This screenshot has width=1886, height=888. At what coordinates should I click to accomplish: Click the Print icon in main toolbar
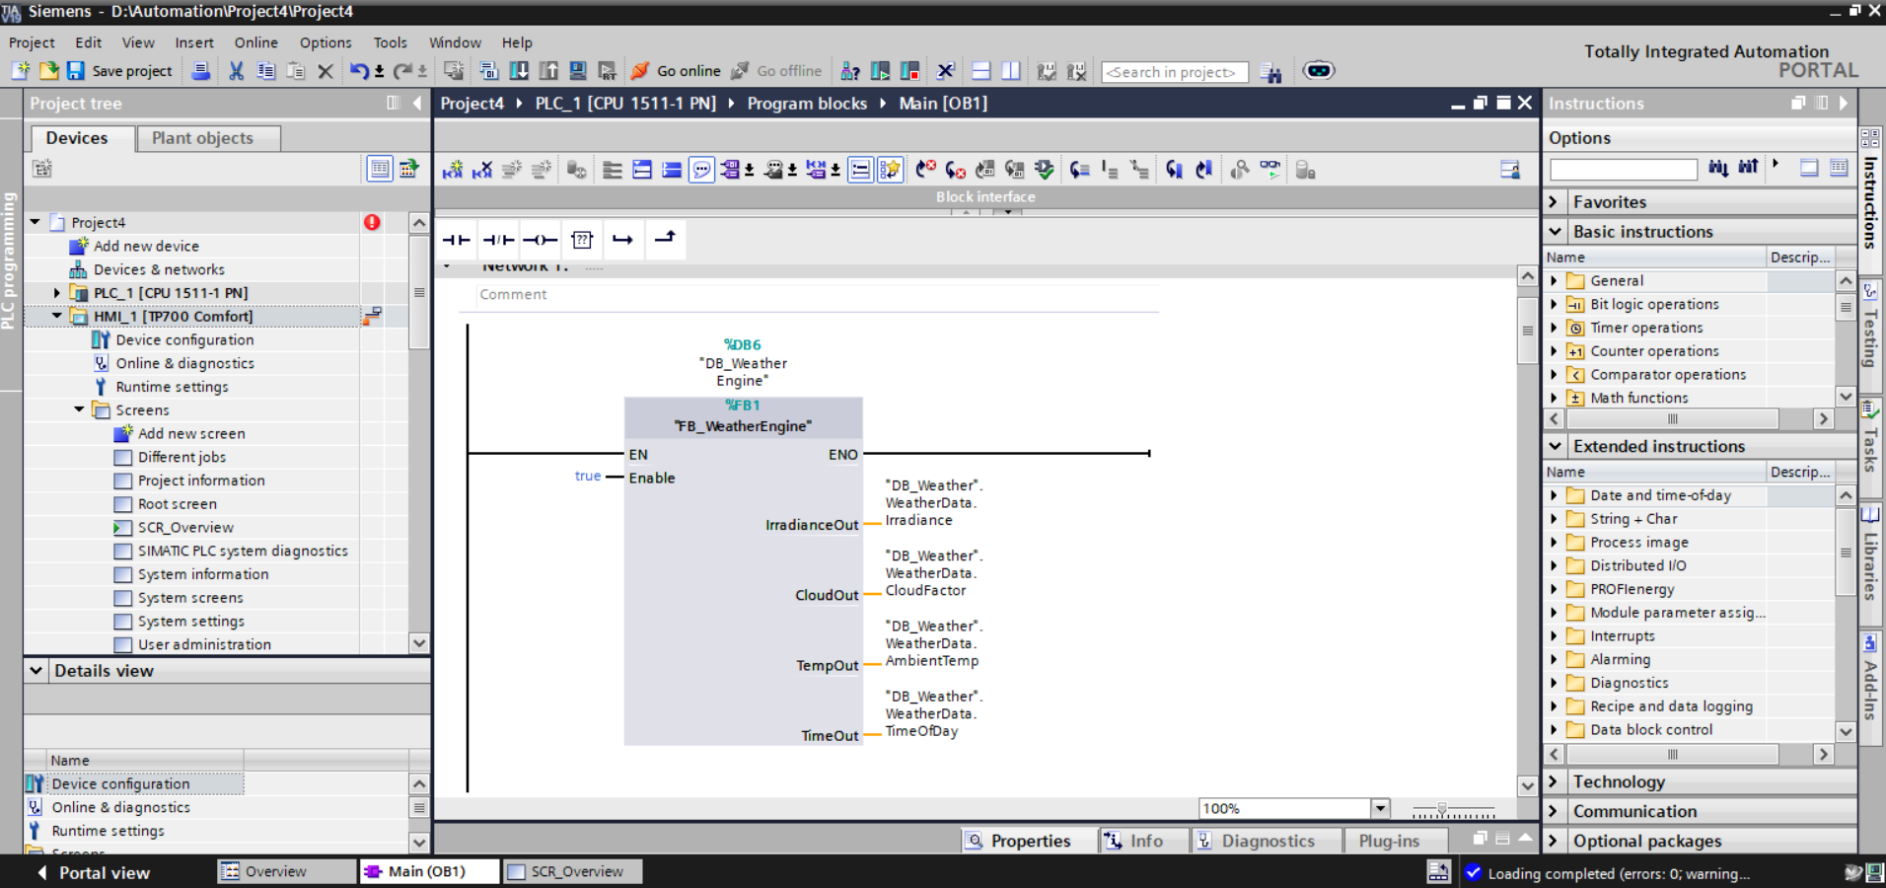tap(200, 70)
